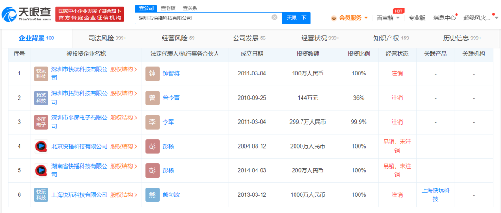Open related product 上海快玩科技
This screenshot has height=213, width=501.
click(435, 195)
